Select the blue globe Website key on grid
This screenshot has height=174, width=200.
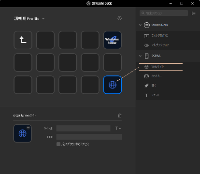pyautogui.click(x=113, y=85)
